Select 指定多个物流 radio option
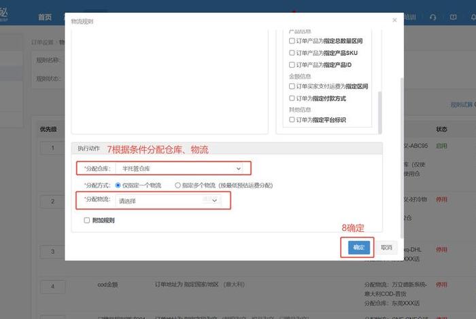The height and width of the screenshot is (319, 476). point(177,185)
